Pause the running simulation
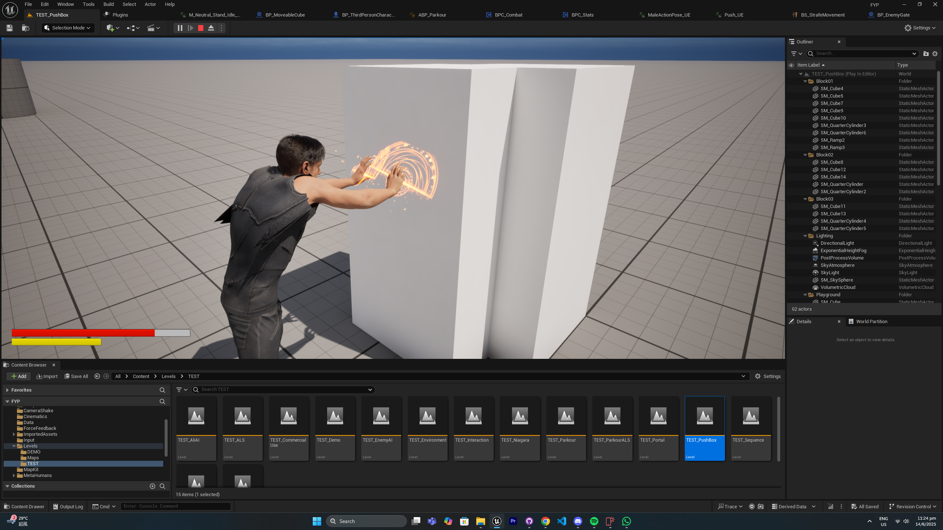The width and height of the screenshot is (943, 530). [x=180, y=28]
